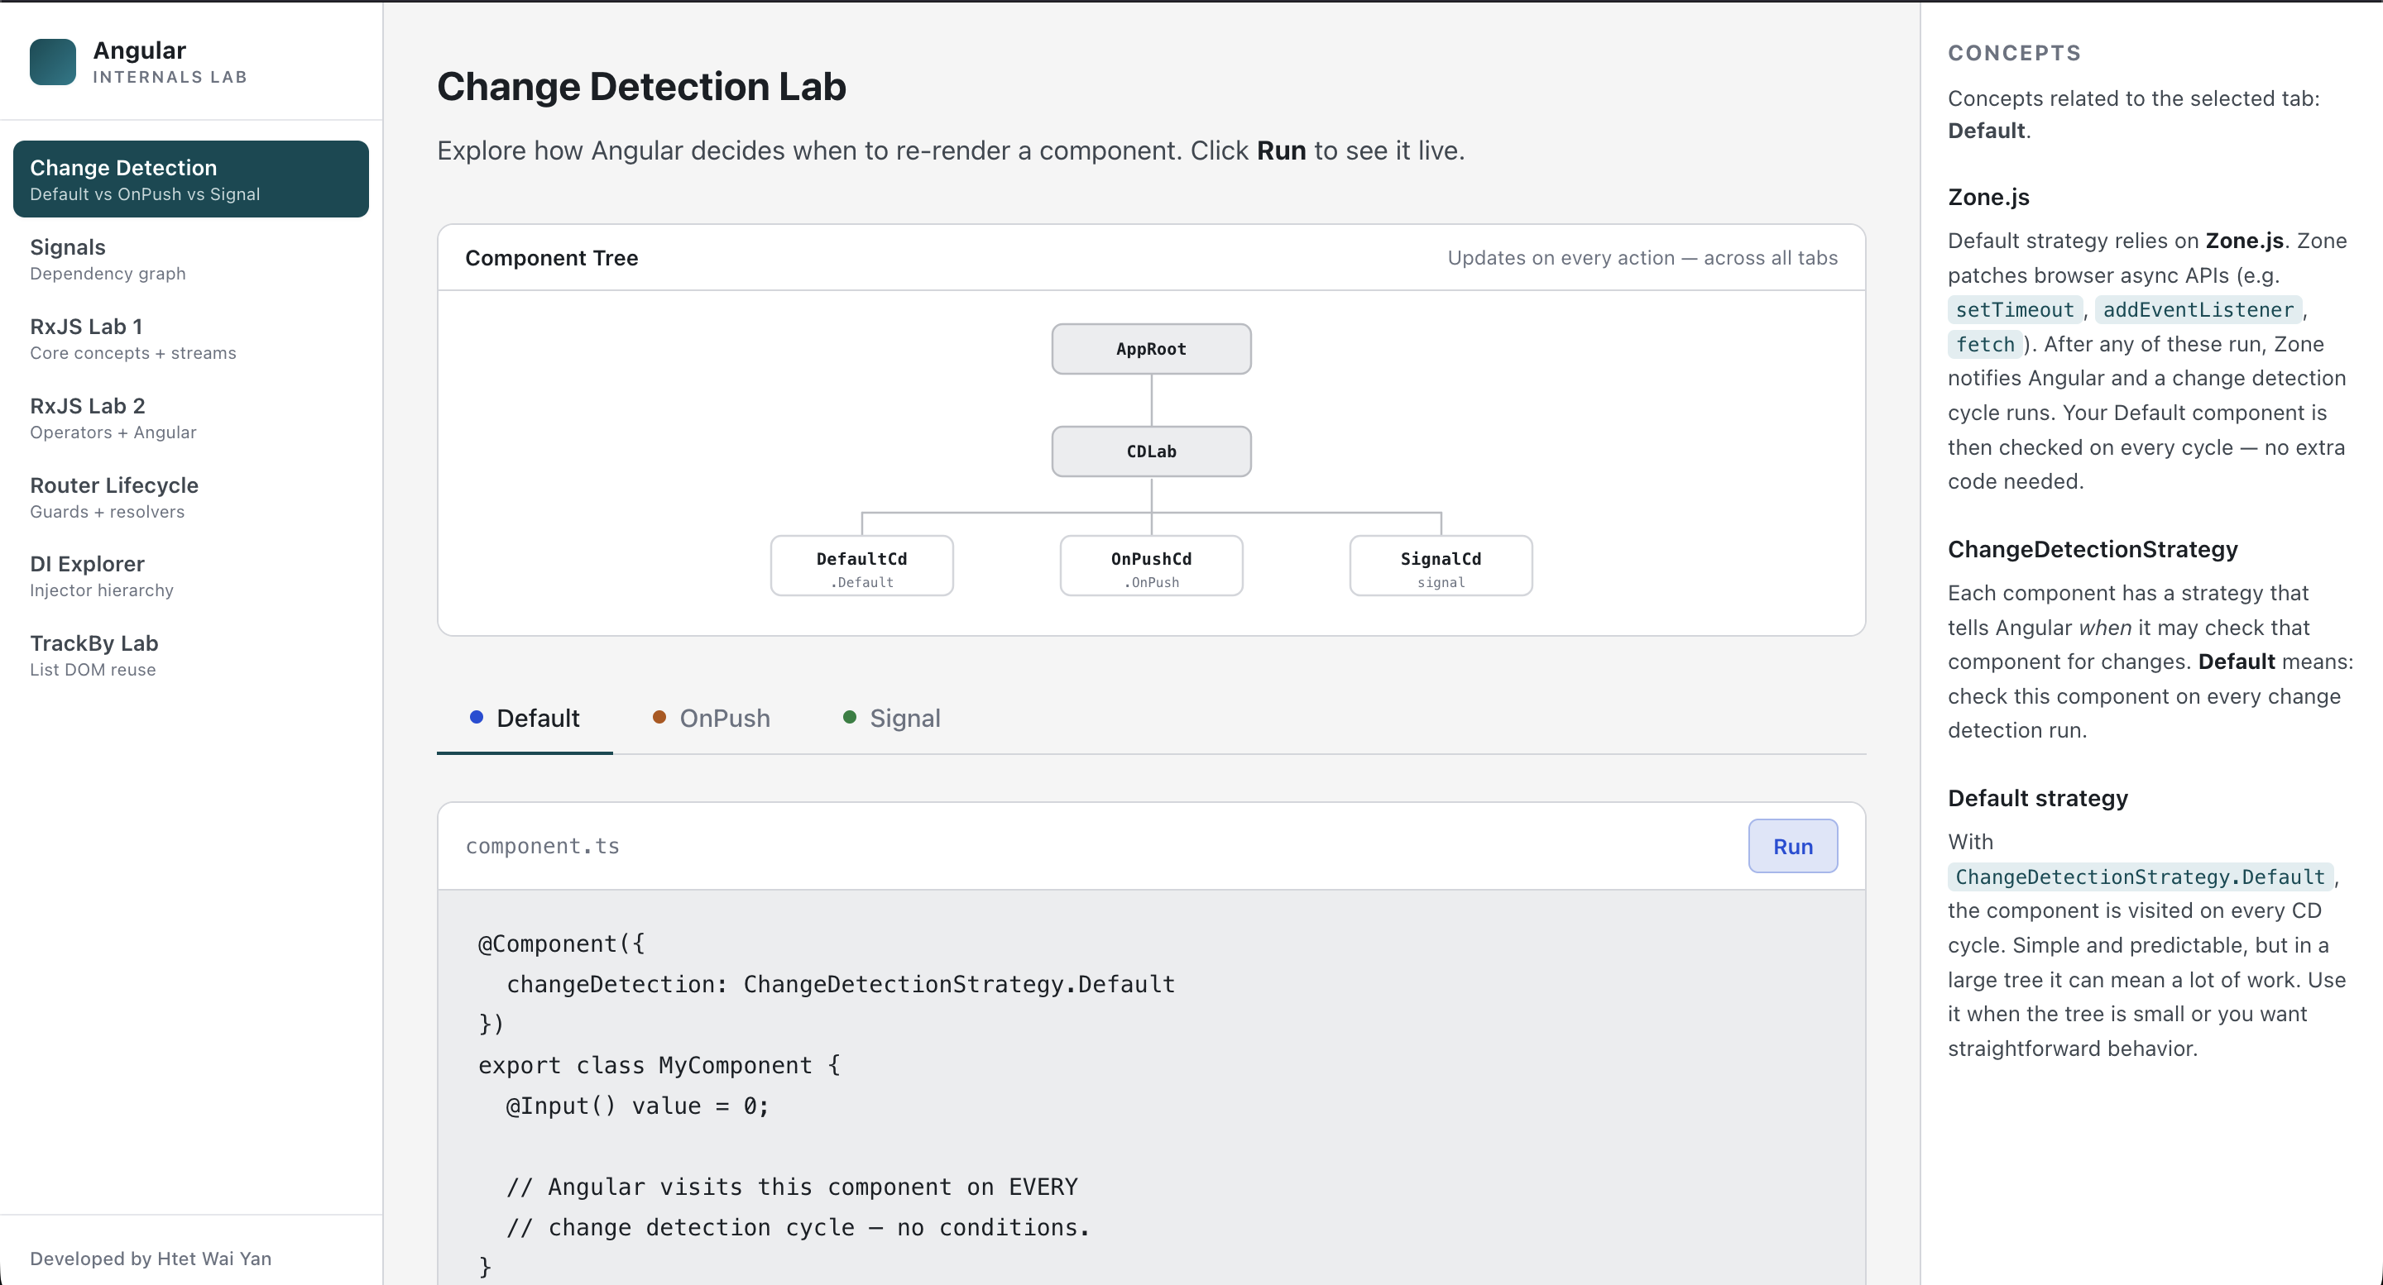The image size is (2383, 1285).
Task: Click 'Updates on every action — across all tabs'
Action: (x=1642, y=258)
